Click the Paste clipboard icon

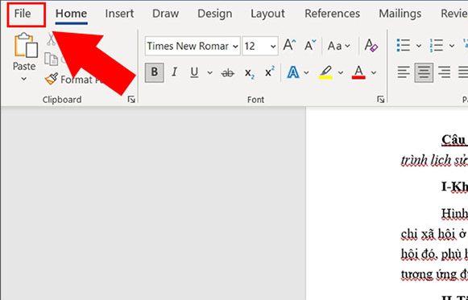pyautogui.click(x=26, y=45)
